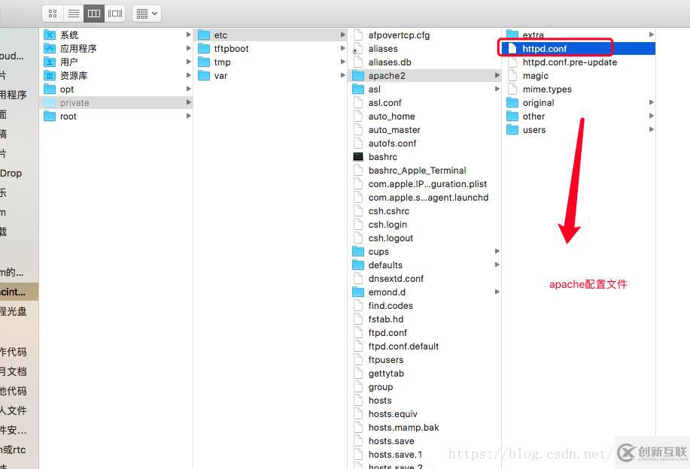Image resolution: width=690 pixels, height=469 pixels.
Task: Click the 应用程序 folder icon
Action: tap(50, 48)
